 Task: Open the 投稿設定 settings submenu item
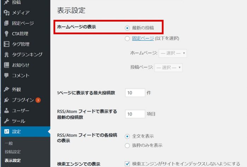click(x=13, y=152)
